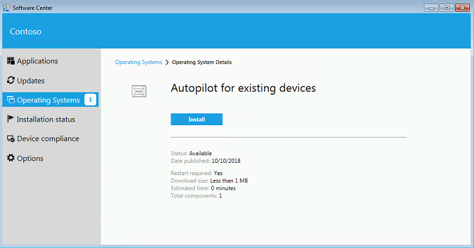Click the Operating Systems count badge
The image size is (474, 248).
pos(90,100)
